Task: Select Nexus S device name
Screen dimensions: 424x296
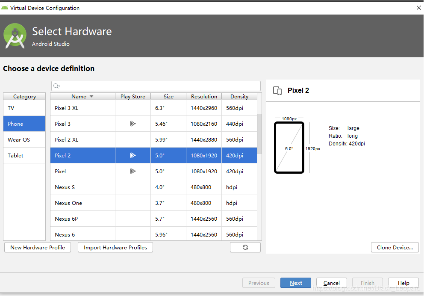Action: 65,187
